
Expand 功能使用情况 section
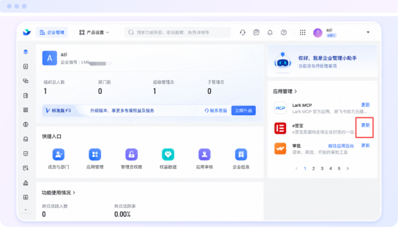point(59,193)
